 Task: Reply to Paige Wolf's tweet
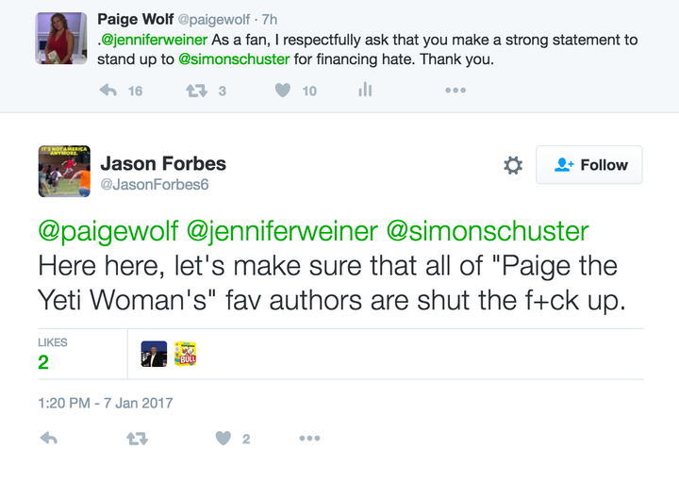(108, 91)
